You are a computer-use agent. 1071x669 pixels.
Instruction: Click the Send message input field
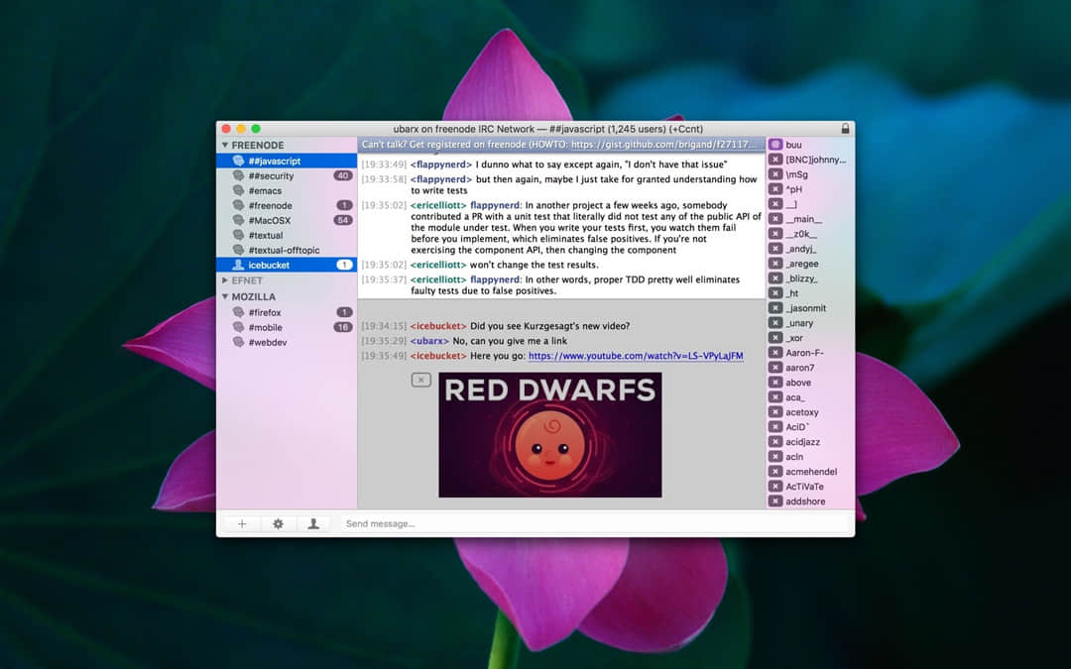[x=496, y=523]
